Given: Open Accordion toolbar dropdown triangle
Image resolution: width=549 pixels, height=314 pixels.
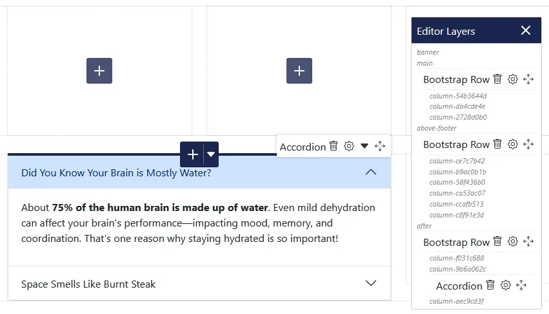Looking at the screenshot, I should (x=364, y=146).
